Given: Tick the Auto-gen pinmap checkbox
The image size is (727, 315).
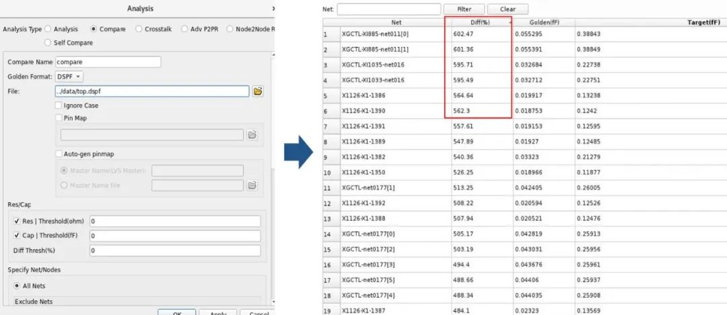Looking at the screenshot, I should pyautogui.click(x=59, y=154).
